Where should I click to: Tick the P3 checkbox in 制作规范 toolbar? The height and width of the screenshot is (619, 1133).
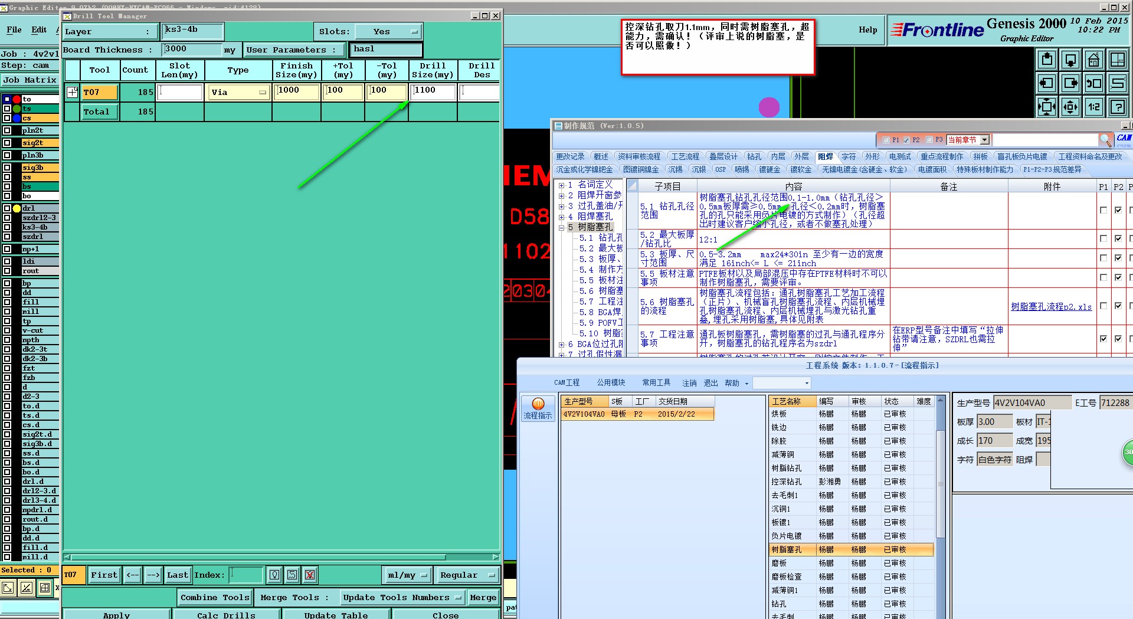tap(929, 140)
